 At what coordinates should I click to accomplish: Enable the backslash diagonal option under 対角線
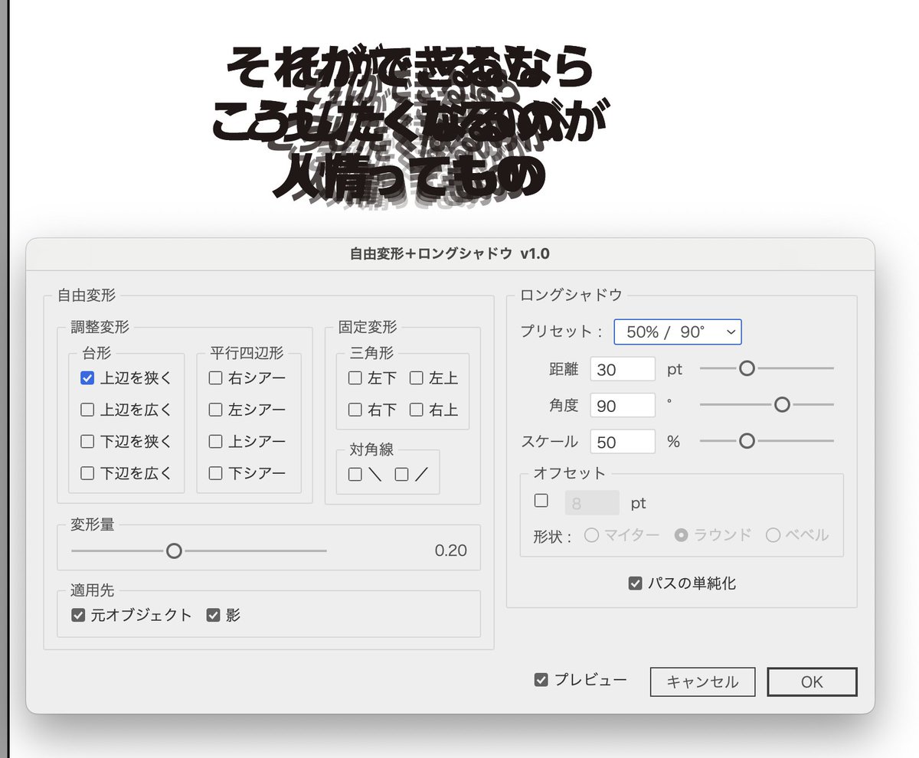[355, 474]
